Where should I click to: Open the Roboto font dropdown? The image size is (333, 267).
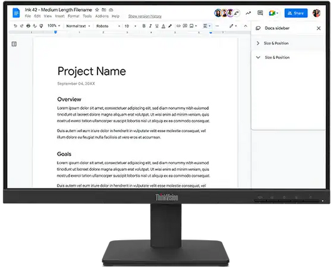(x=108, y=26)
